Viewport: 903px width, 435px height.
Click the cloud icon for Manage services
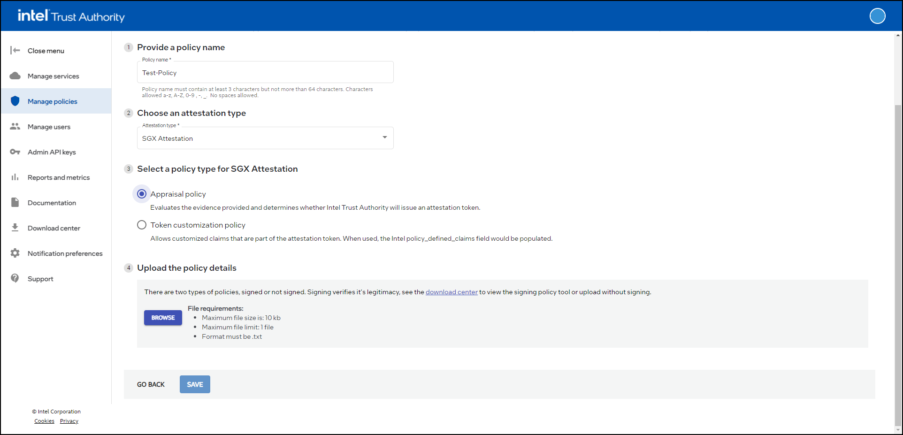pos(15,76)
